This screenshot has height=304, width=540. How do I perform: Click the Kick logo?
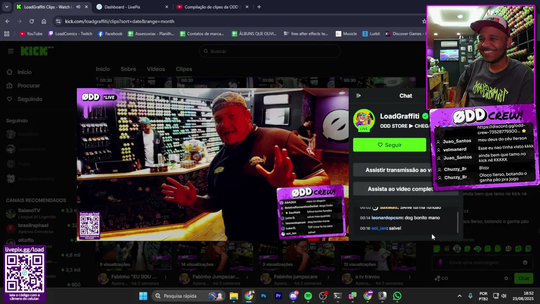[x=36, y=51]
